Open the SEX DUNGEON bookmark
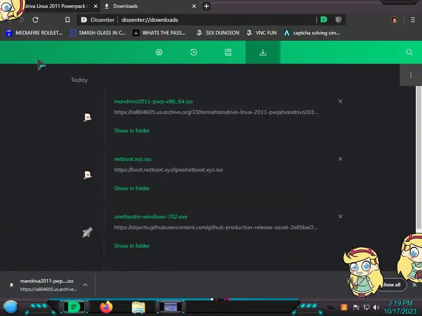The image size is (422, 316). (x=218, y=33)
